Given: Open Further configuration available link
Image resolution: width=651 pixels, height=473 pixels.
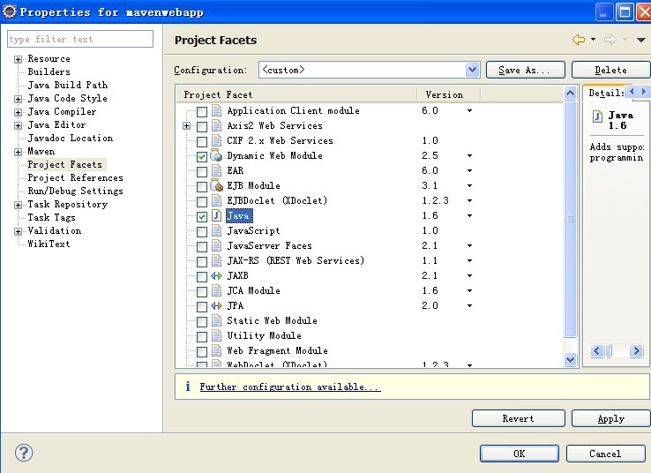Looking at the screenshot, I should [x=290, y=387].
